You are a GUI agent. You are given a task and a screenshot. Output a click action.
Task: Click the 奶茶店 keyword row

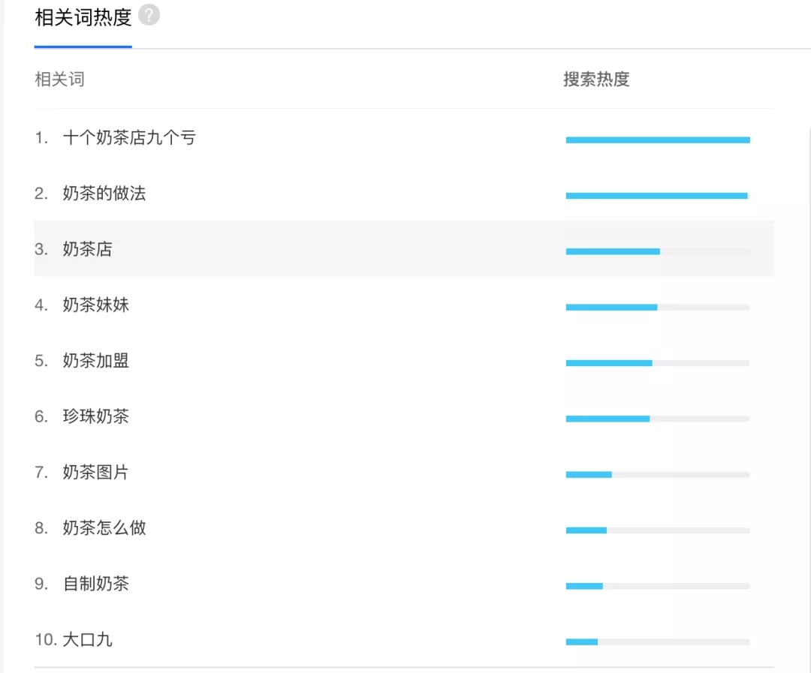[x=88, y=249]
